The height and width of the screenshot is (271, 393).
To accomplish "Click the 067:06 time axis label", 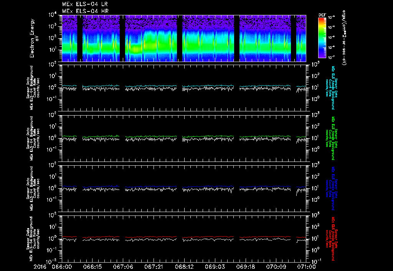I will click(123, 267).
